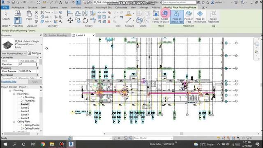263x148 pixels.
Task: Close the Lantai 1 view tab
Action: [x=94, y=35]
